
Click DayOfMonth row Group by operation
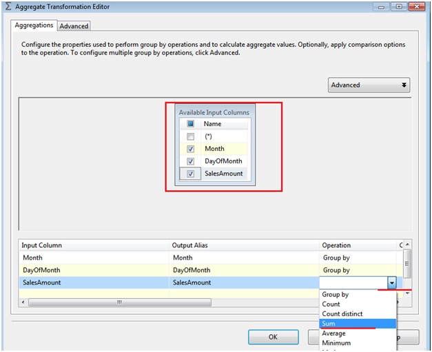[358, 270]
